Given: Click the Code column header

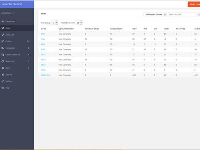Looking at the screenshot, I should click(x=43, y=29).
